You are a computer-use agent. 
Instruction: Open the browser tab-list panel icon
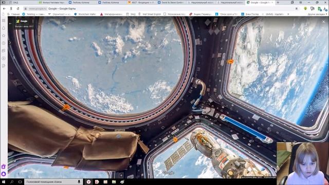coord(293,3)
